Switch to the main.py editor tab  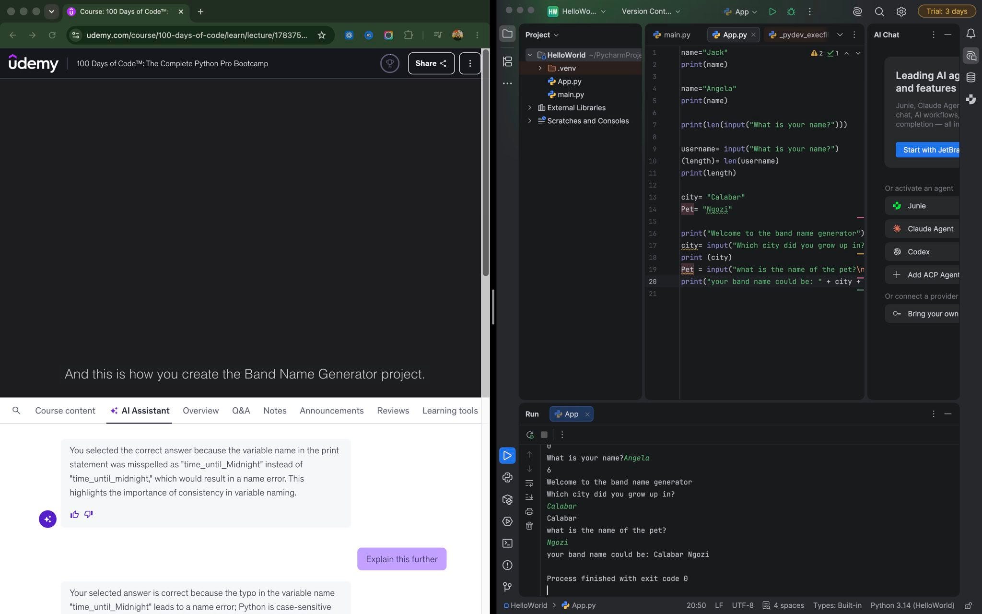(x=672, y=35)
